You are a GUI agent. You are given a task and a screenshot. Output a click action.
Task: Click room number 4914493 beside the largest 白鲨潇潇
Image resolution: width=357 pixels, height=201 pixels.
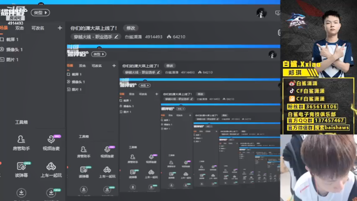click(154, 37)
